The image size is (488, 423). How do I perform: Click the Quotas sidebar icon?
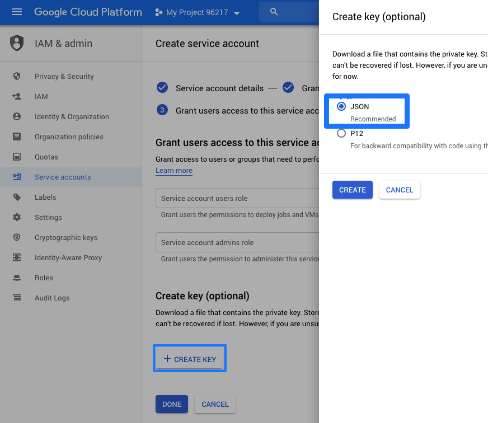(x=17, y=157)
